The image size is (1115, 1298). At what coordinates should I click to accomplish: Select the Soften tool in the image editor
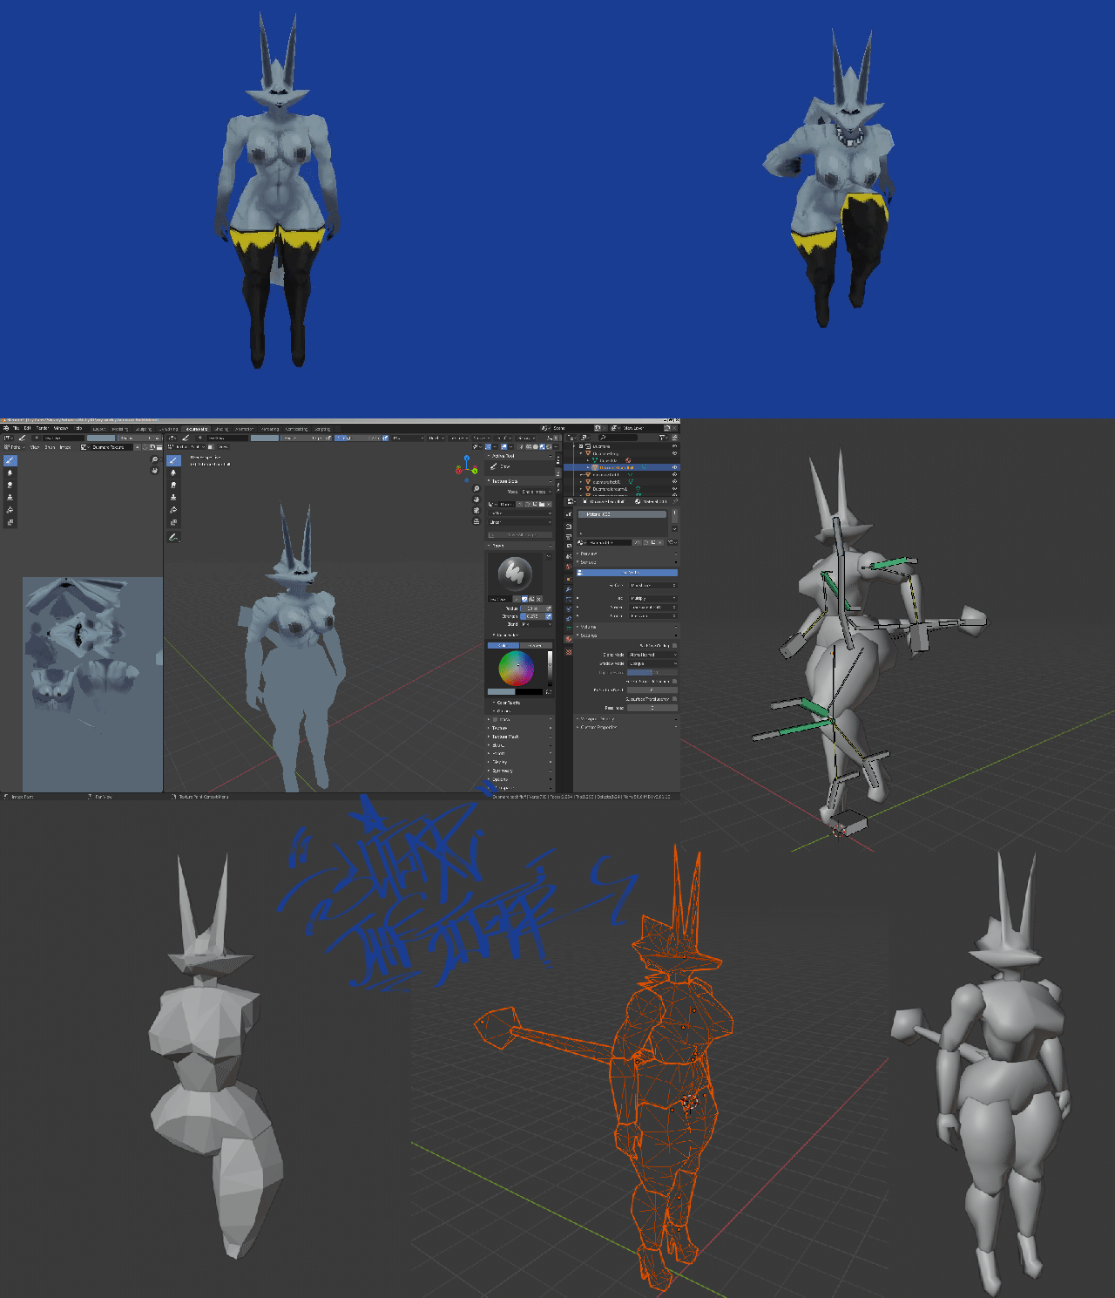pos(10,472)
